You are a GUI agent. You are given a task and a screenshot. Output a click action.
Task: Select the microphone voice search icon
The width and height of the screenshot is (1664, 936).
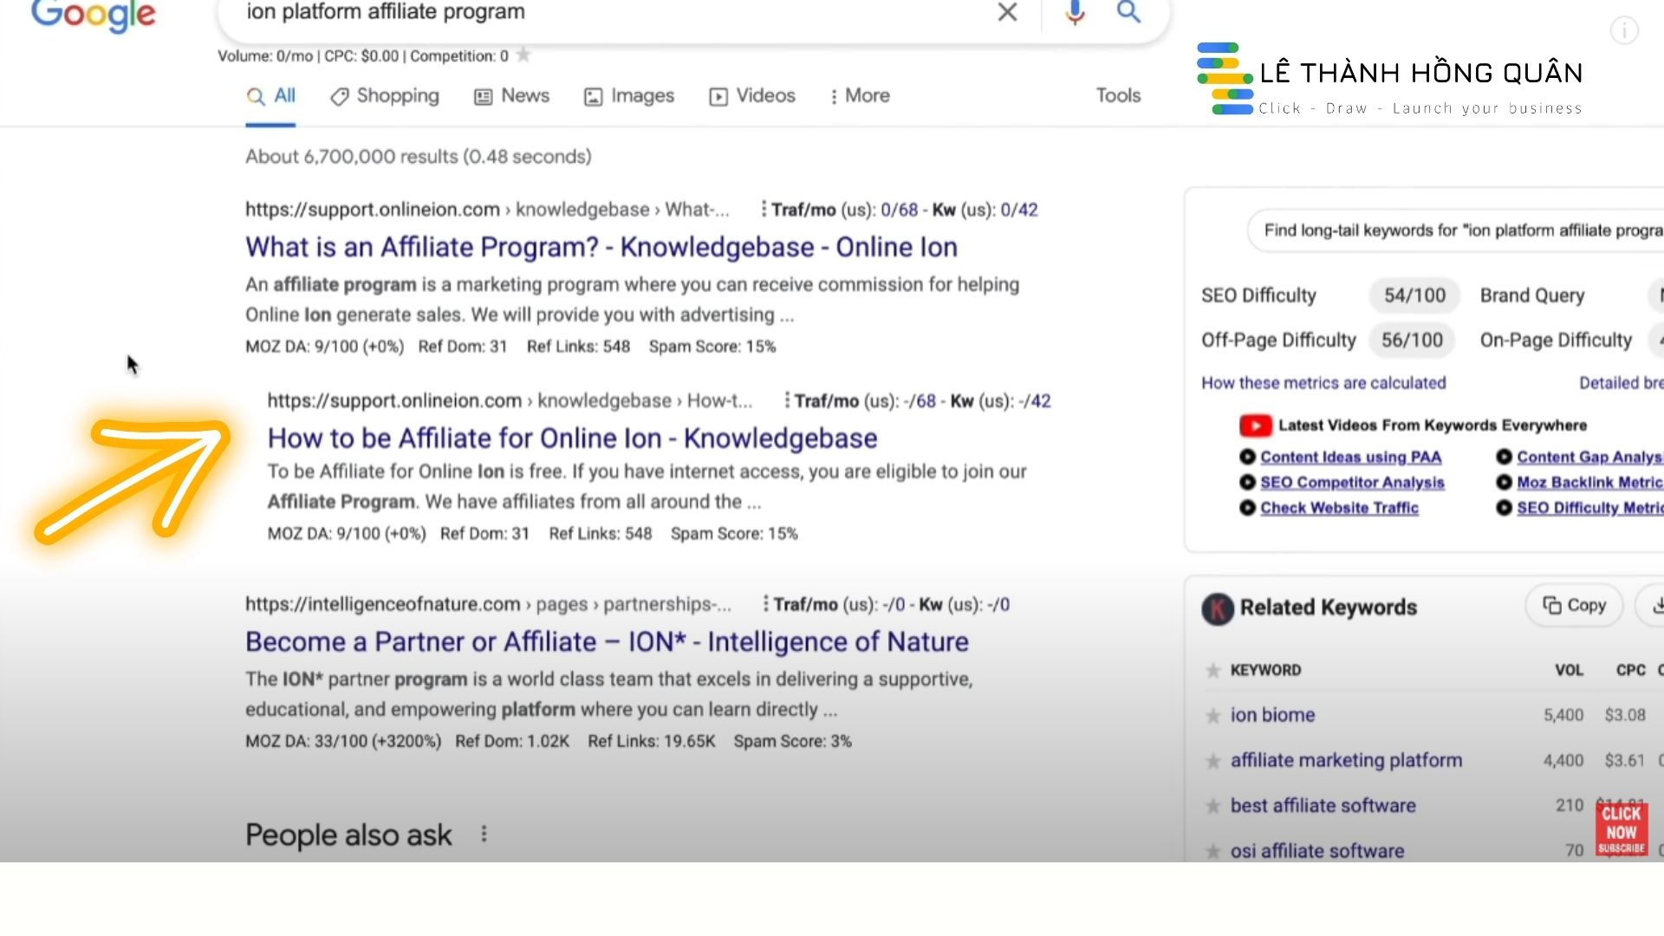(x=1074, y=13)
